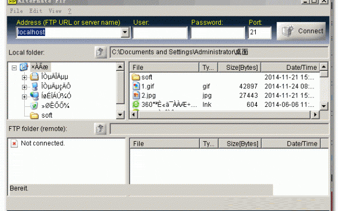Sort local list by File column
This screenshot has width=338, height=211.
click(x=164, y=68)
